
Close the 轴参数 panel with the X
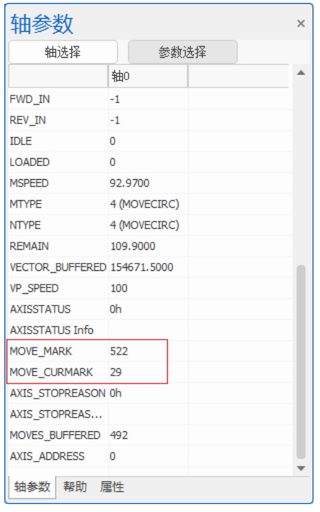coord(301,24)
